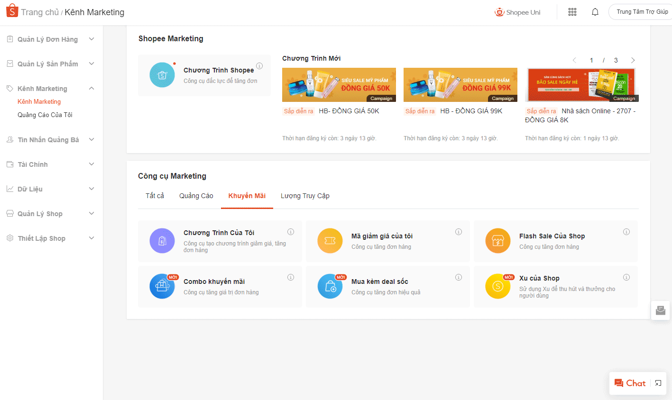Click the Tài Chính wallet icon
This screenshot has height=400, width=672.
(x=10, y=164)
